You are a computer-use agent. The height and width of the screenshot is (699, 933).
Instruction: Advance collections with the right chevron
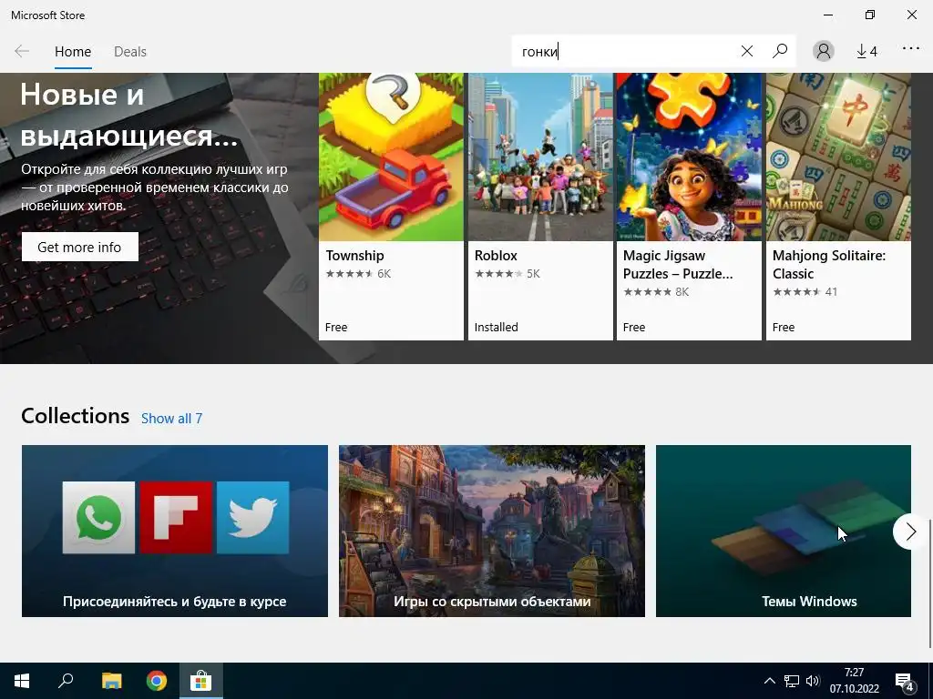point(910,532)
